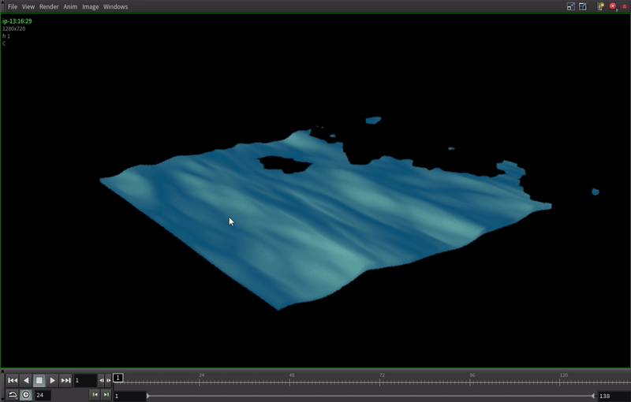Step back one frame
This screenshot has height=402, width=631.
[x=101, y=381]
